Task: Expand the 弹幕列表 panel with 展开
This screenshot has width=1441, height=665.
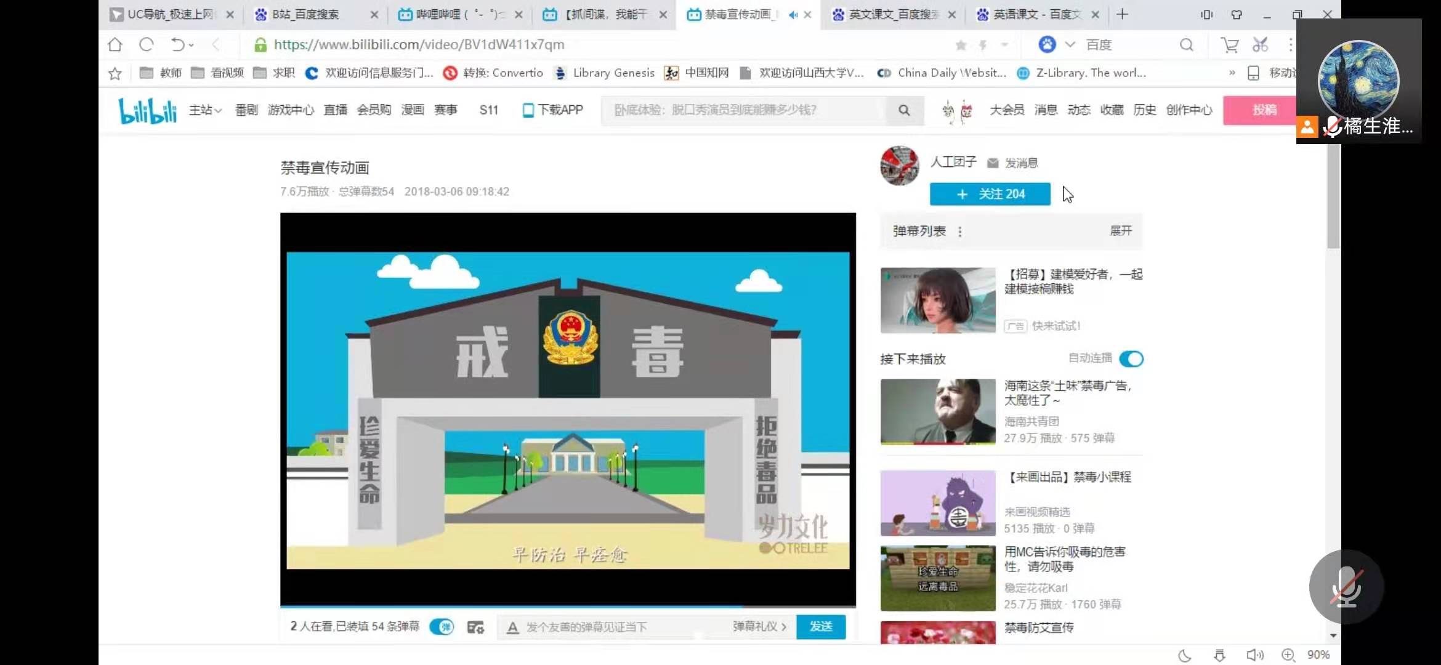Action: click(x=1120, y=230)
